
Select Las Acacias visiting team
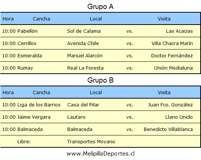(179, 31)
